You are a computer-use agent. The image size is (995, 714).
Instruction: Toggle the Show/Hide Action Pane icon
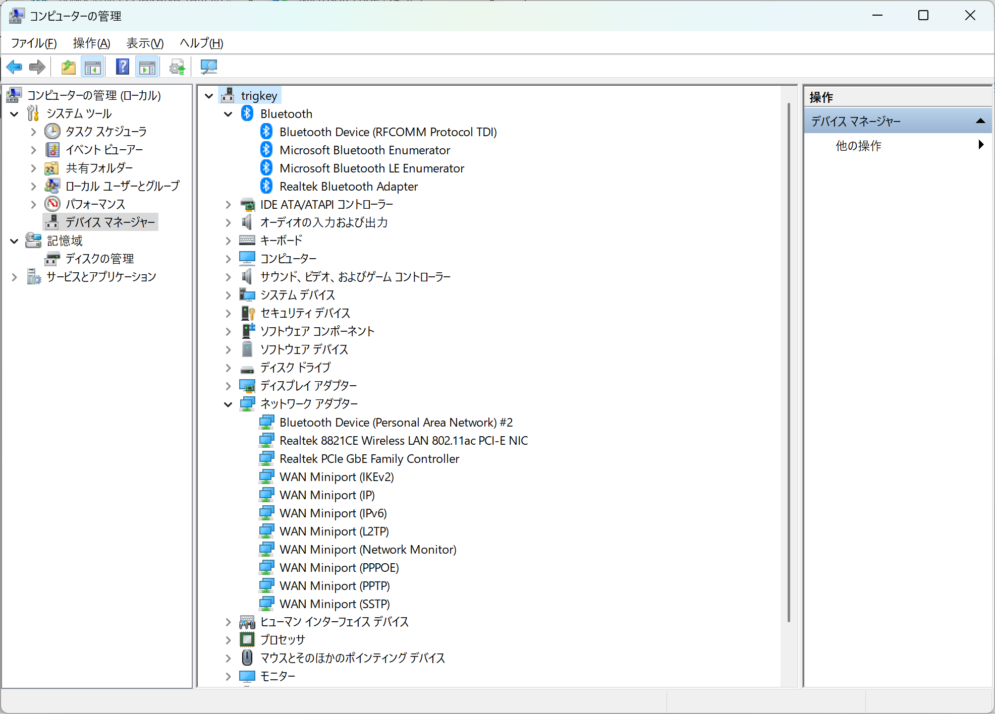pyautogui.click(x=147, y=67)
